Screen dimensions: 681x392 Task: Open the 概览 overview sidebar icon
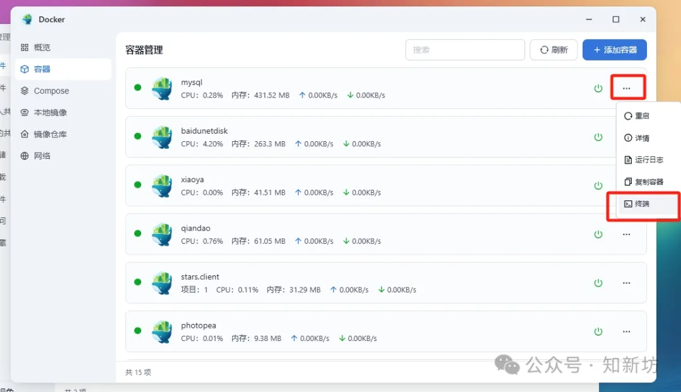25,47
